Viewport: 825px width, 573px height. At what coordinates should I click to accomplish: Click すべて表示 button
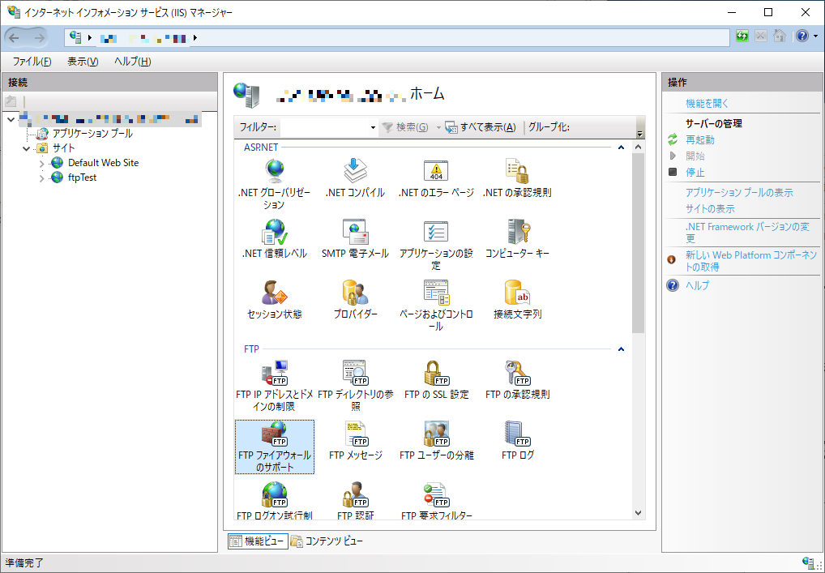(481, 127)
